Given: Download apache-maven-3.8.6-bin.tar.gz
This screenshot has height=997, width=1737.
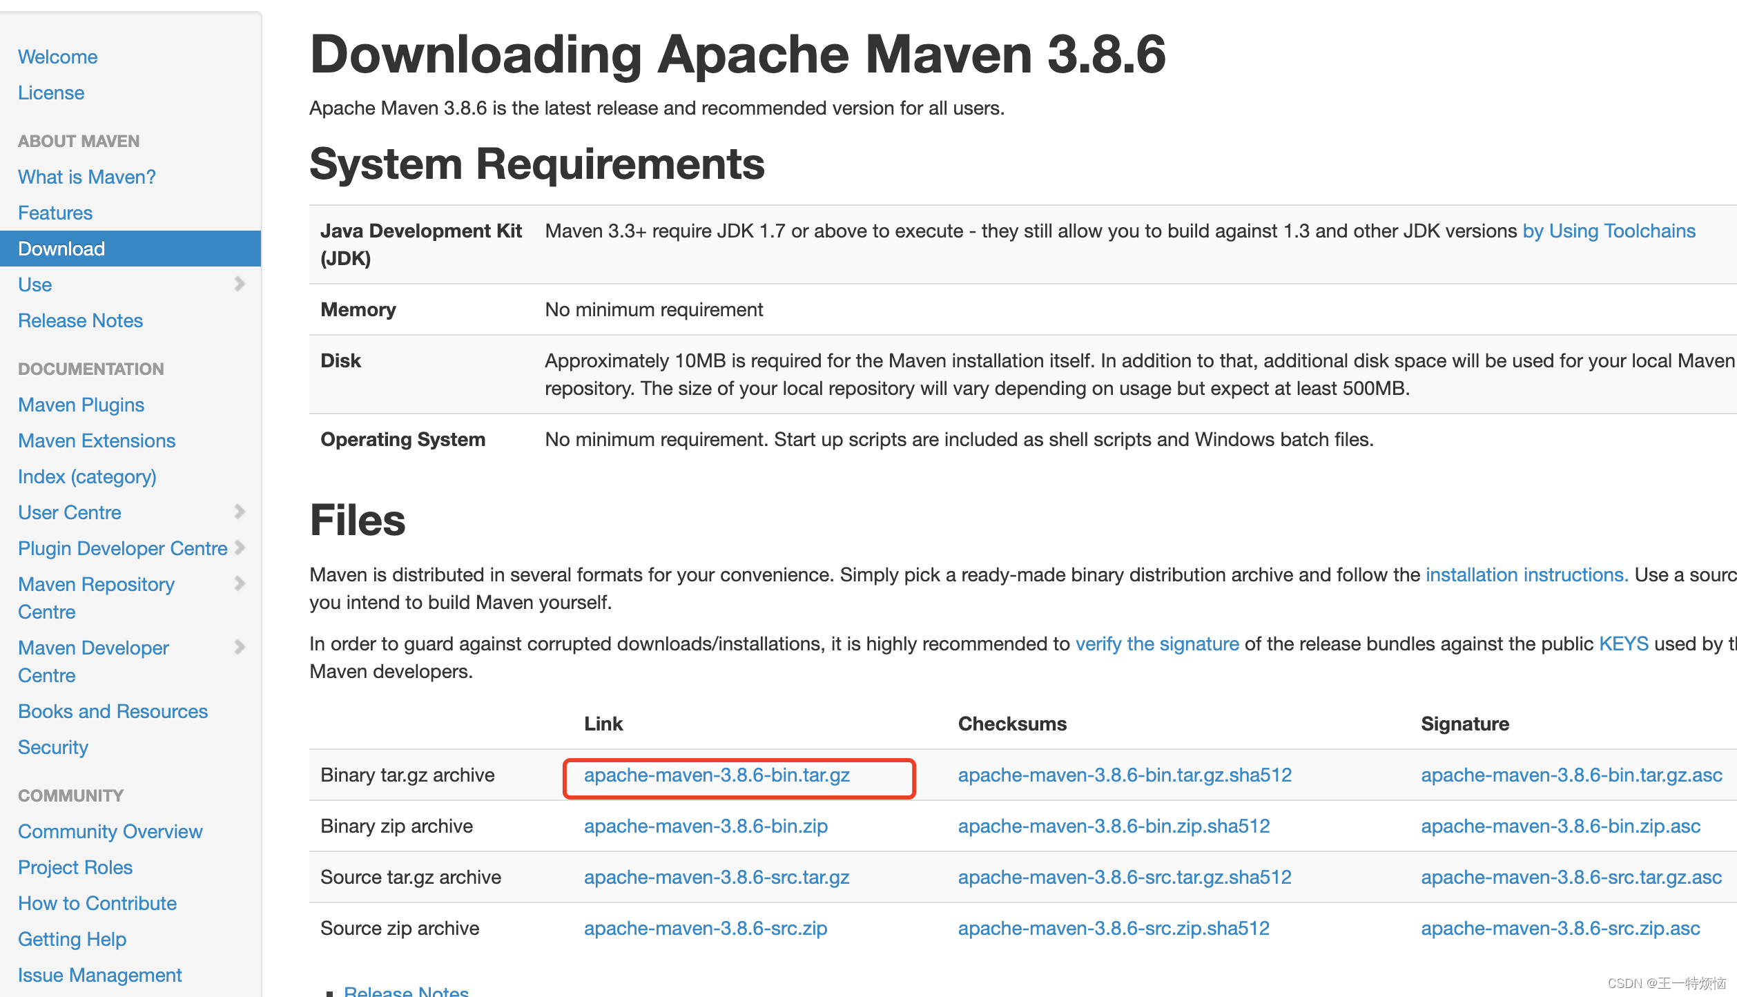Looking at the screenshot, I should click(x=717, y=775).
